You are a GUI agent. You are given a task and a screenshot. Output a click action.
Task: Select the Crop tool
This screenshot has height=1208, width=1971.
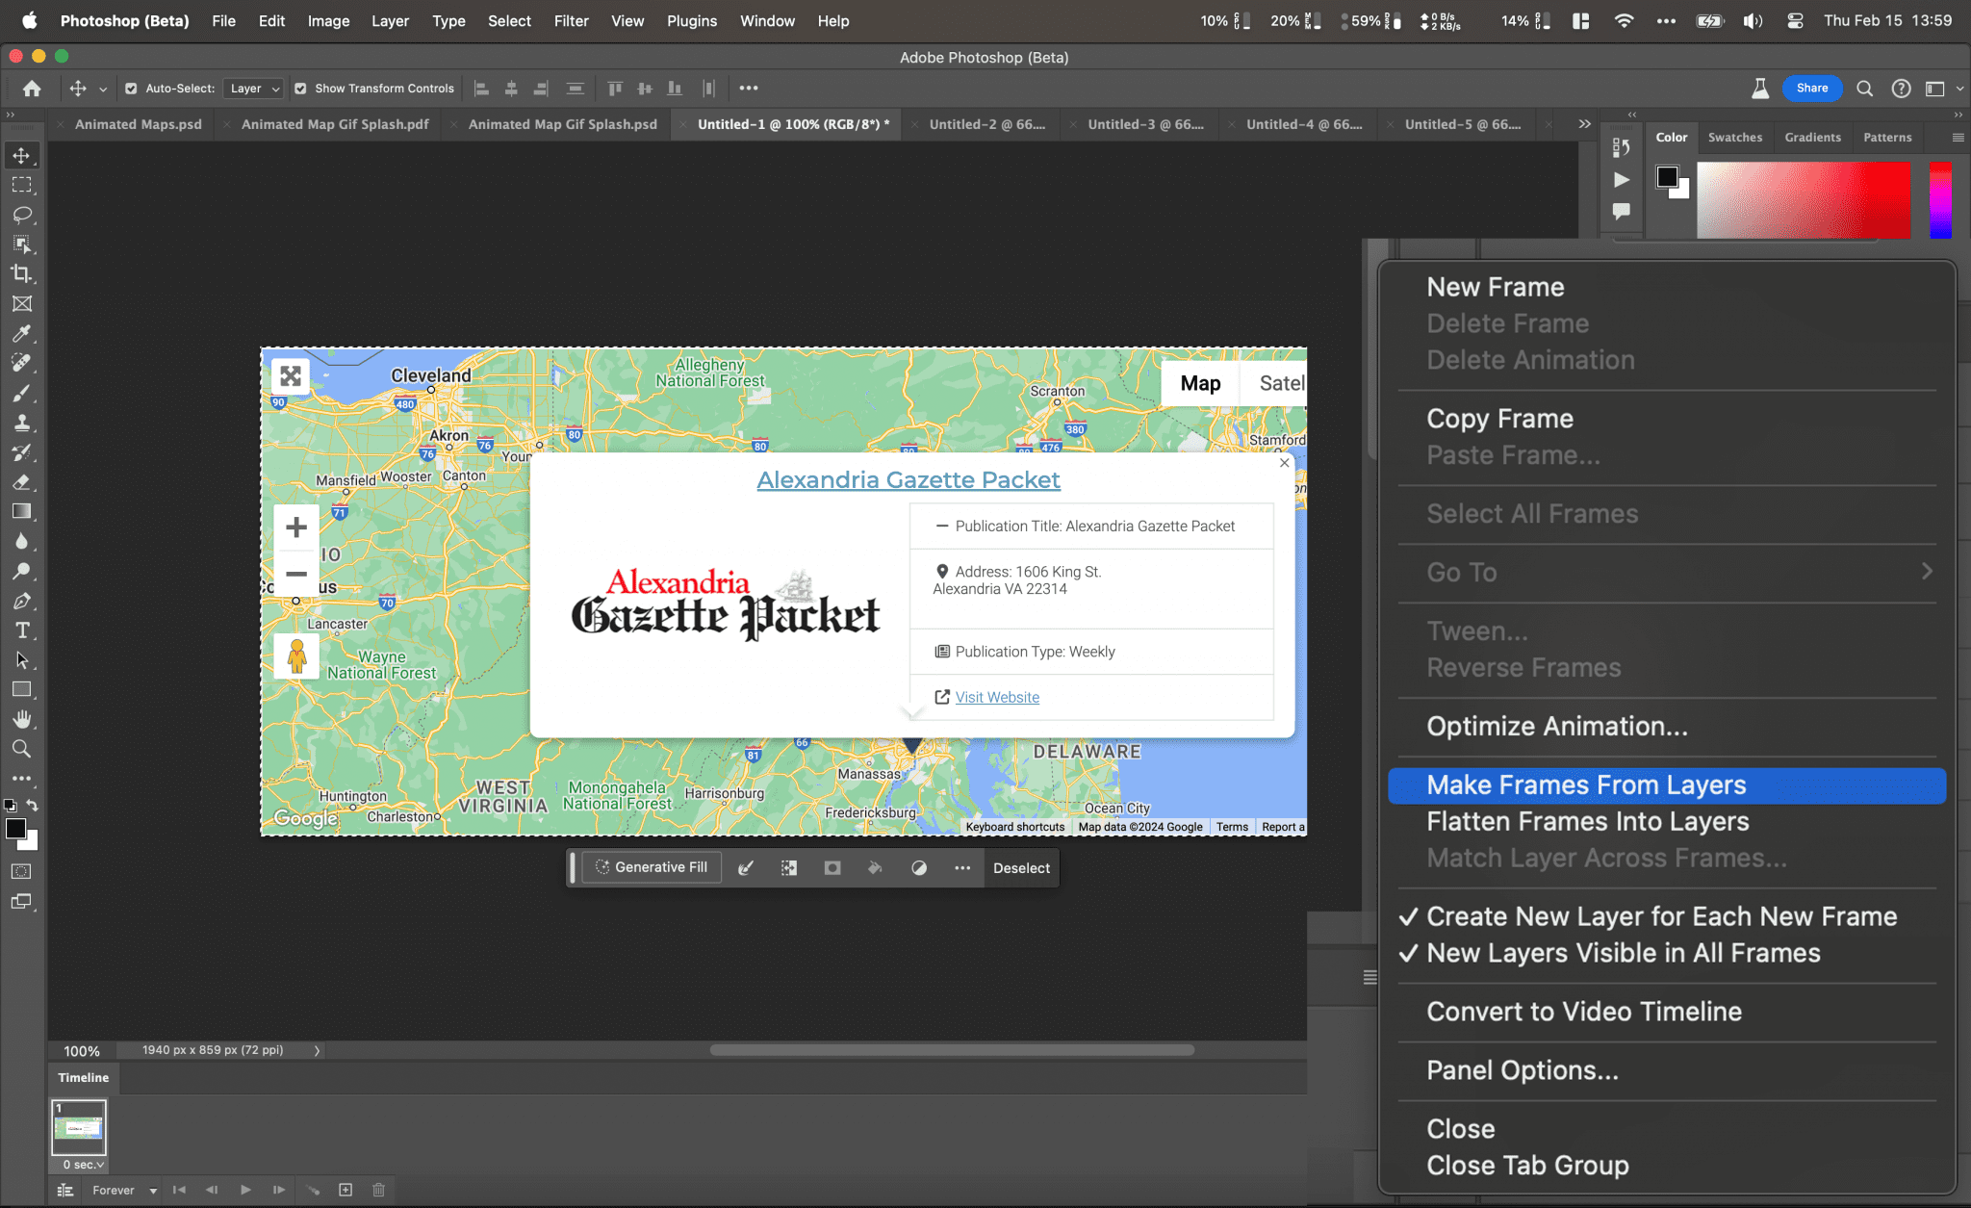23,274
